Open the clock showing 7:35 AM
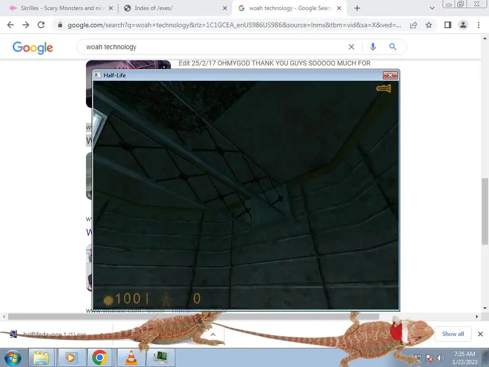This screenshot has height=367, width=489. (465, 357)
